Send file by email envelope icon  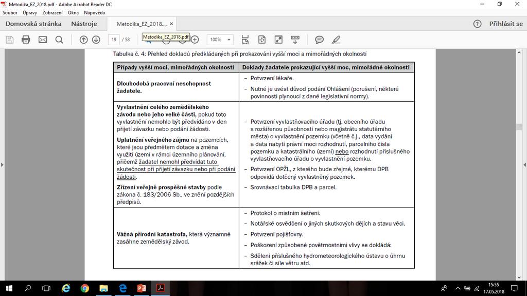(x=43, y=40)
